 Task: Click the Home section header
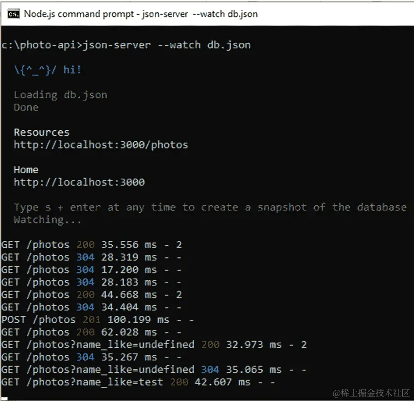26,170
